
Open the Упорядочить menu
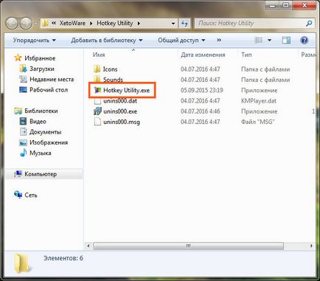pos(34,40)
